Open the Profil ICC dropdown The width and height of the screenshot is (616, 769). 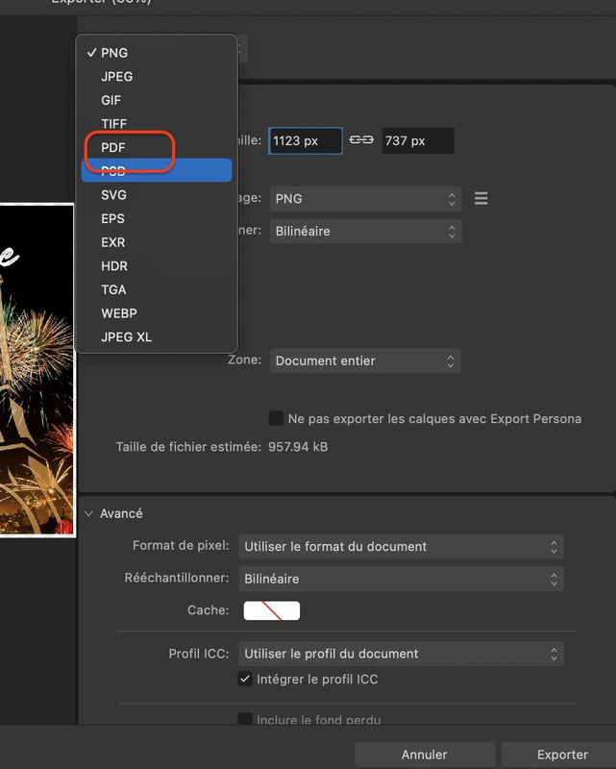click(401, 654)
